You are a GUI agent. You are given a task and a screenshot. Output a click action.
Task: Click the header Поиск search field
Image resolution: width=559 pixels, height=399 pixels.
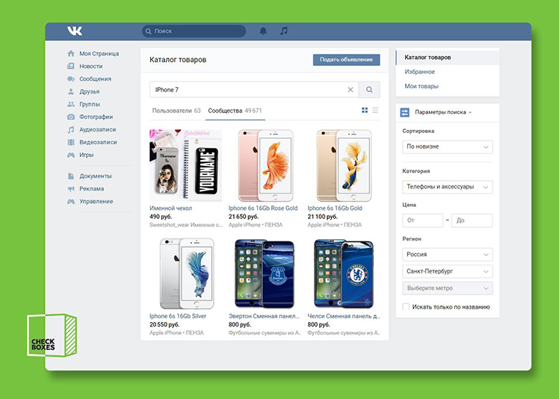coord(194,31)
